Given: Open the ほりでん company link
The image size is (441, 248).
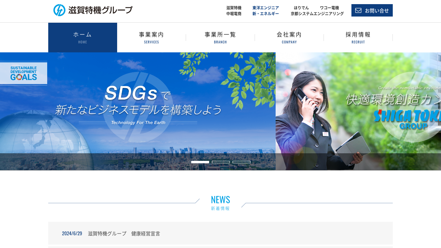Looking at the screenshot, I should [x=301, y=8].
